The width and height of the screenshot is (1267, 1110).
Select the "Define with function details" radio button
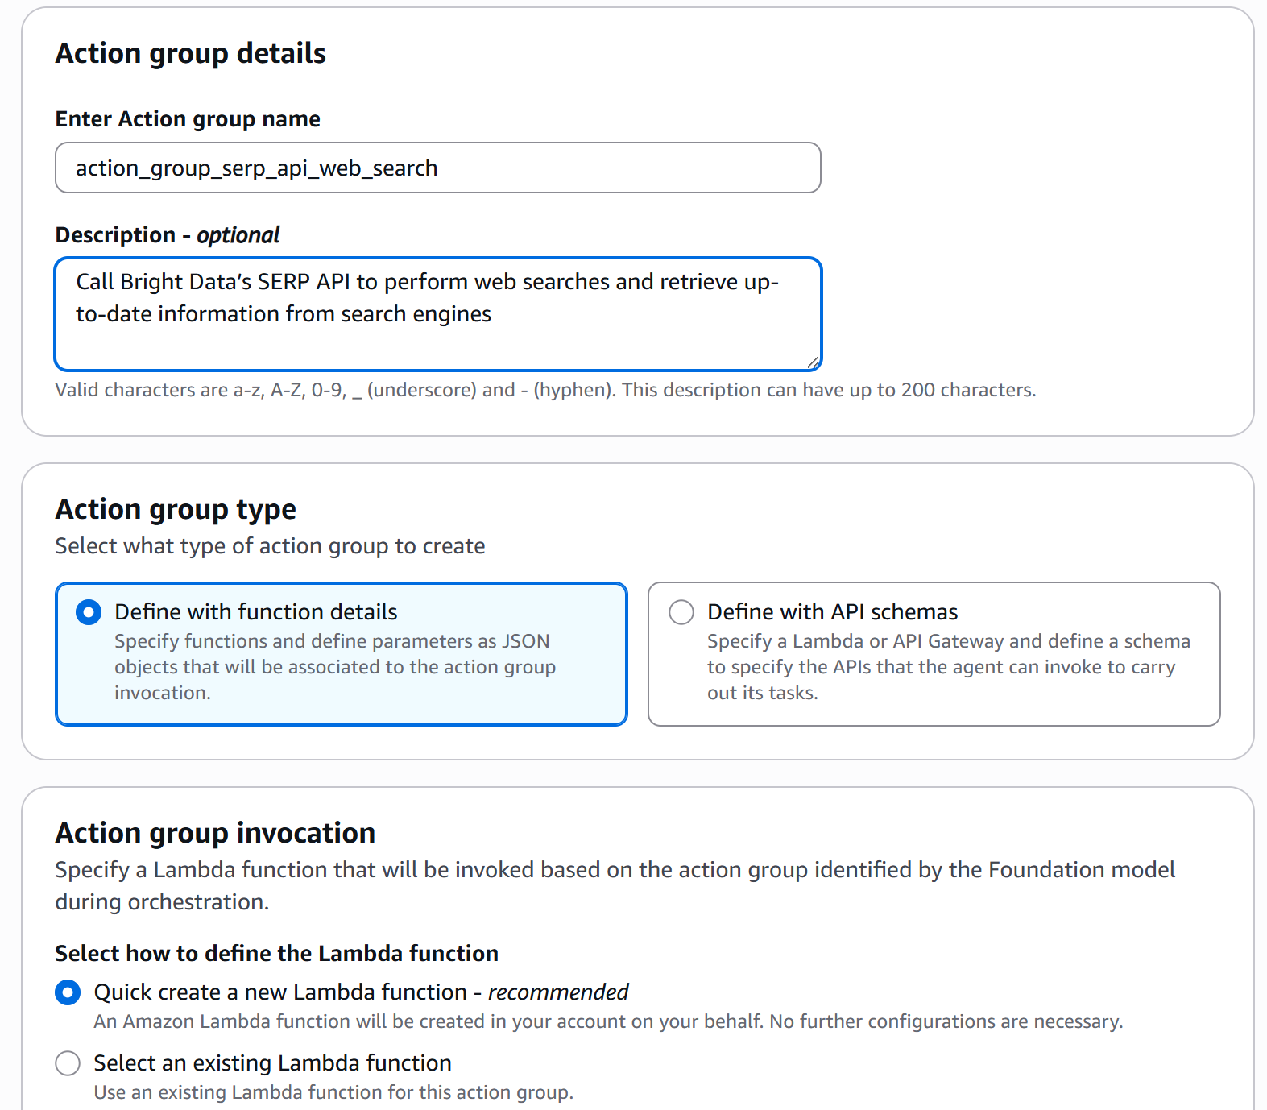(x=89, y=612)
